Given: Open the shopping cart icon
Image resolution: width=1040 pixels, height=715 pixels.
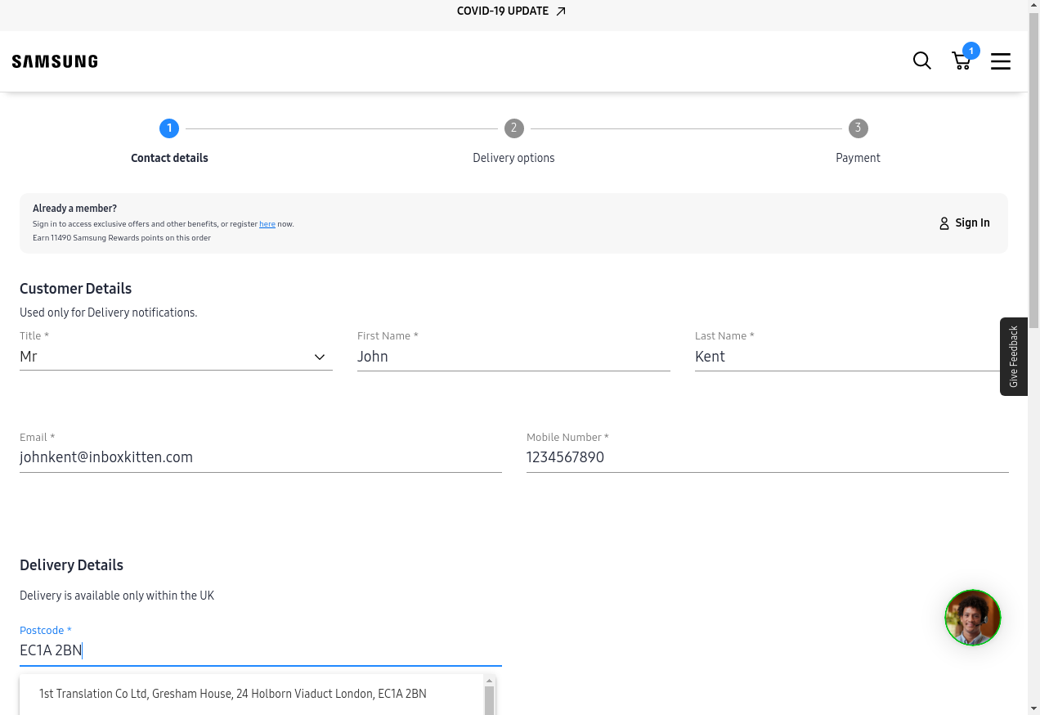Looking at the screenshot, I should (x=962, y=61).
